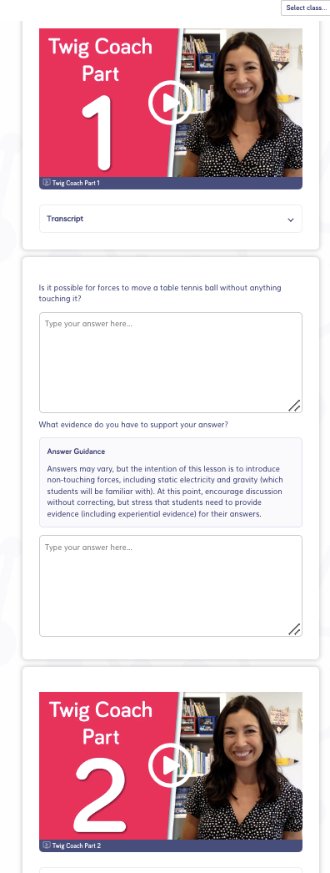
Task: Focus the answer box under the table tennis question
Action: (171, 362)
